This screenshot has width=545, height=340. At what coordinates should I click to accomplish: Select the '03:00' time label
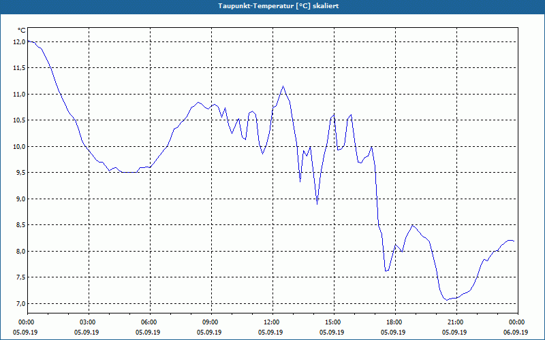click(87, 322)
